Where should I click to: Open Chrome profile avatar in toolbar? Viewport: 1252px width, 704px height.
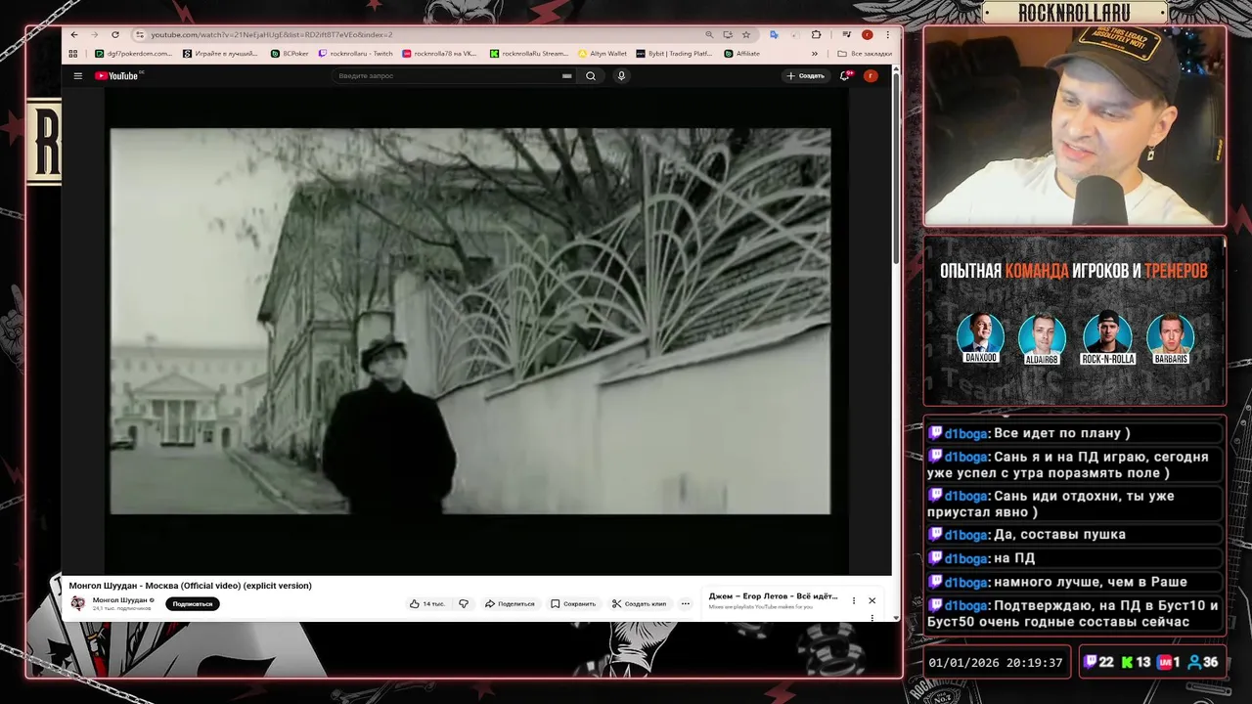click(x=867, y=34)
